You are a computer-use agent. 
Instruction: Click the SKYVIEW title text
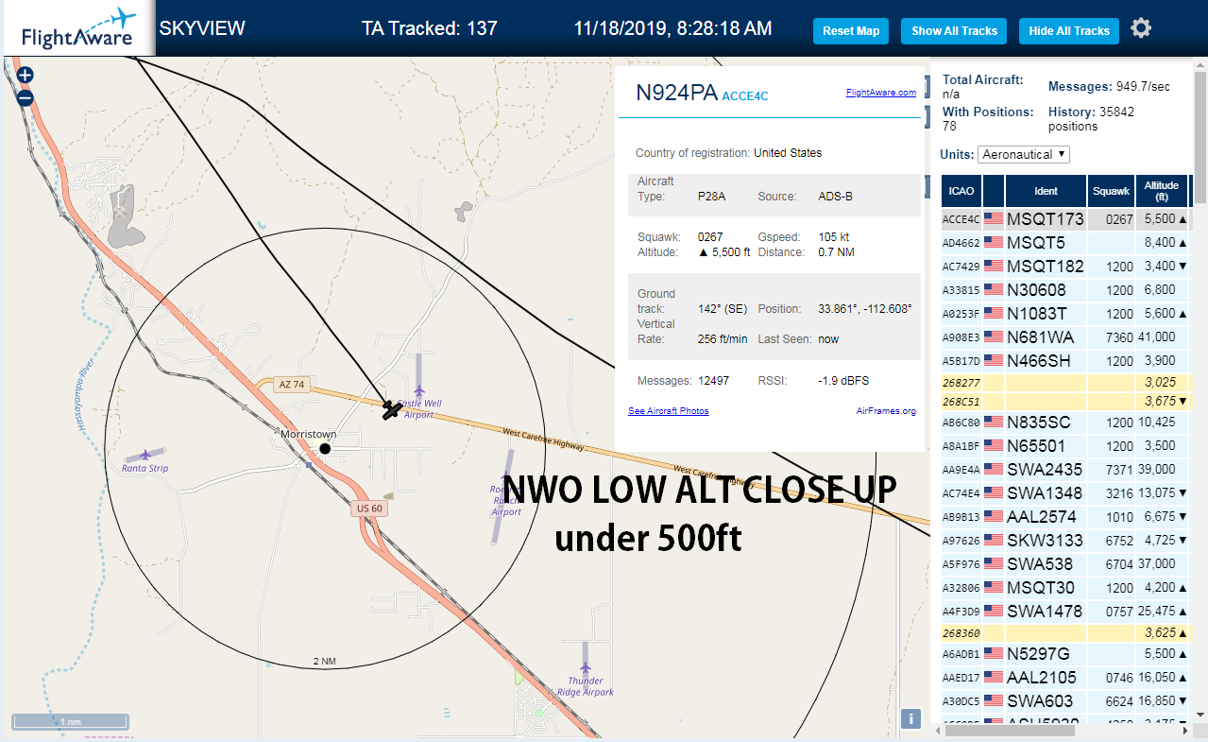tap(202, 28)
